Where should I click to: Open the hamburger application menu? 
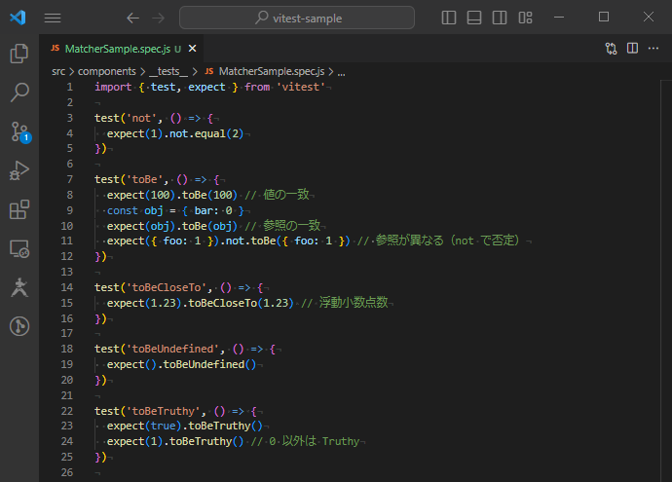pos(53,18)
